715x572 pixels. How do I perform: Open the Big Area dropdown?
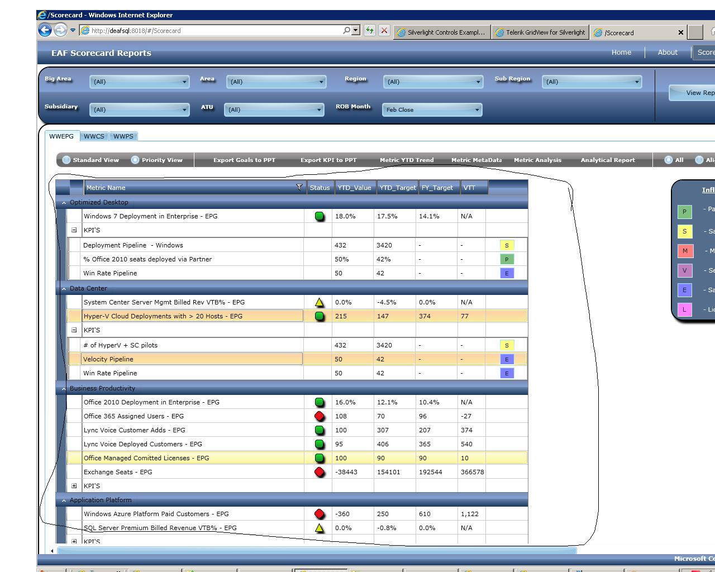pyautogui.click(x=140, y=82)
